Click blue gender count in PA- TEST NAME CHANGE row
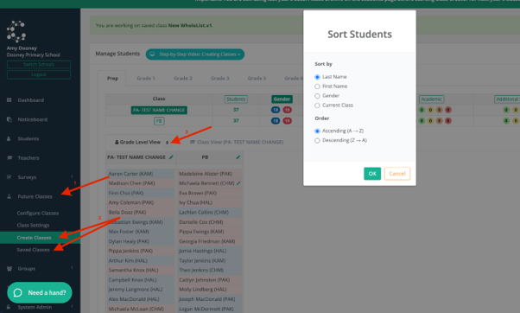520x313 pixels. click(x=276, y=110)
